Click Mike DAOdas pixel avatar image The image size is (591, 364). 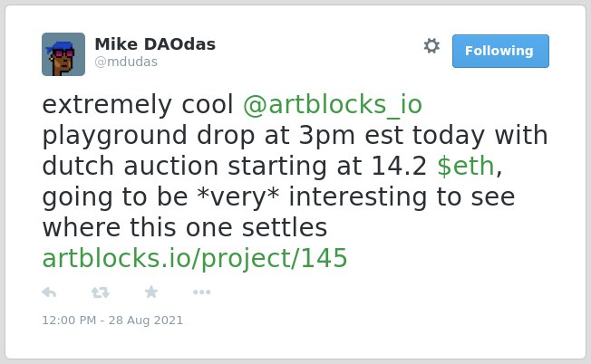click(x=63, y=54)
